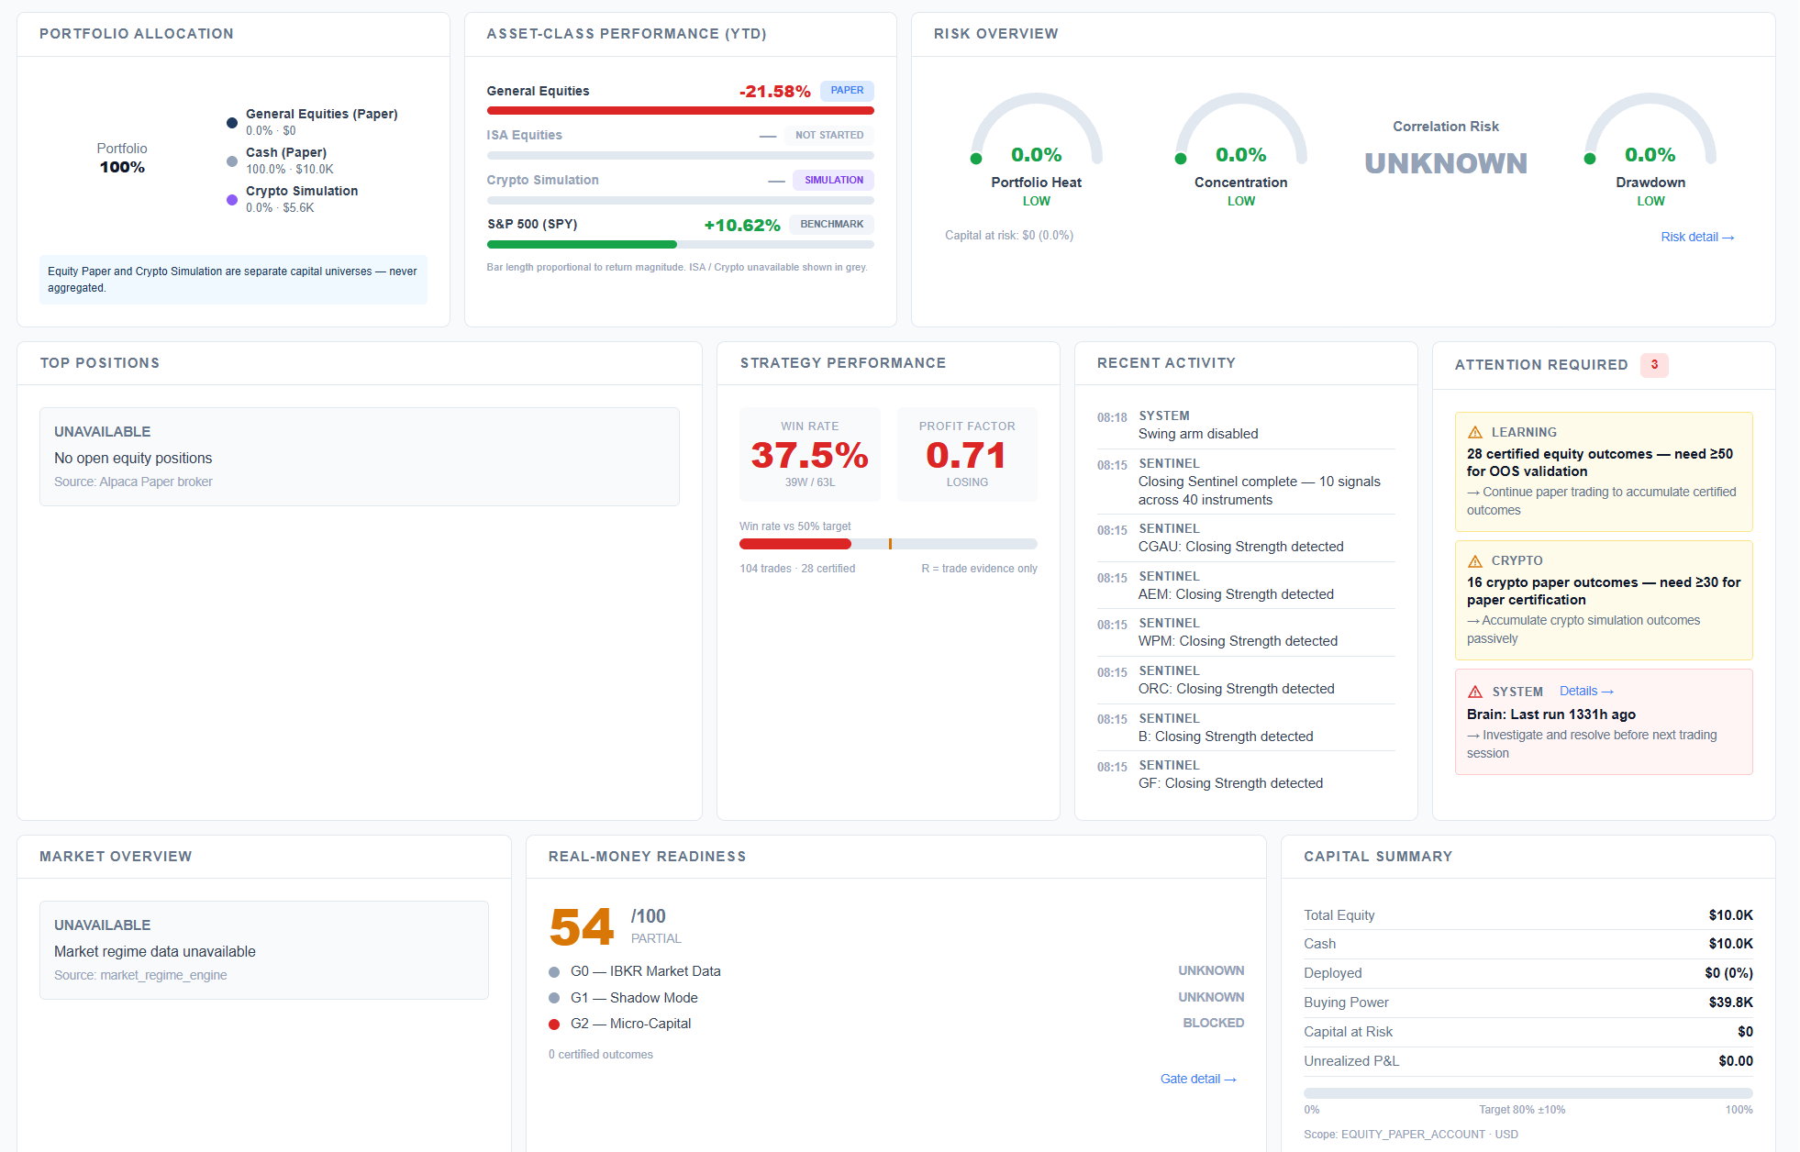Click the BENCHMARK badge for S&P 500
1800x1152 pixels.
(831, 224)
